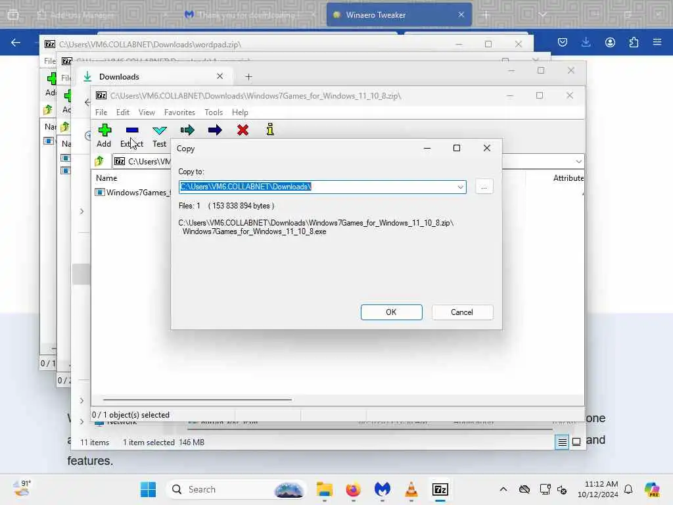This screenshot has width=673, height=505.
Task: Close the Downloads tab
Action: (220, 76)
